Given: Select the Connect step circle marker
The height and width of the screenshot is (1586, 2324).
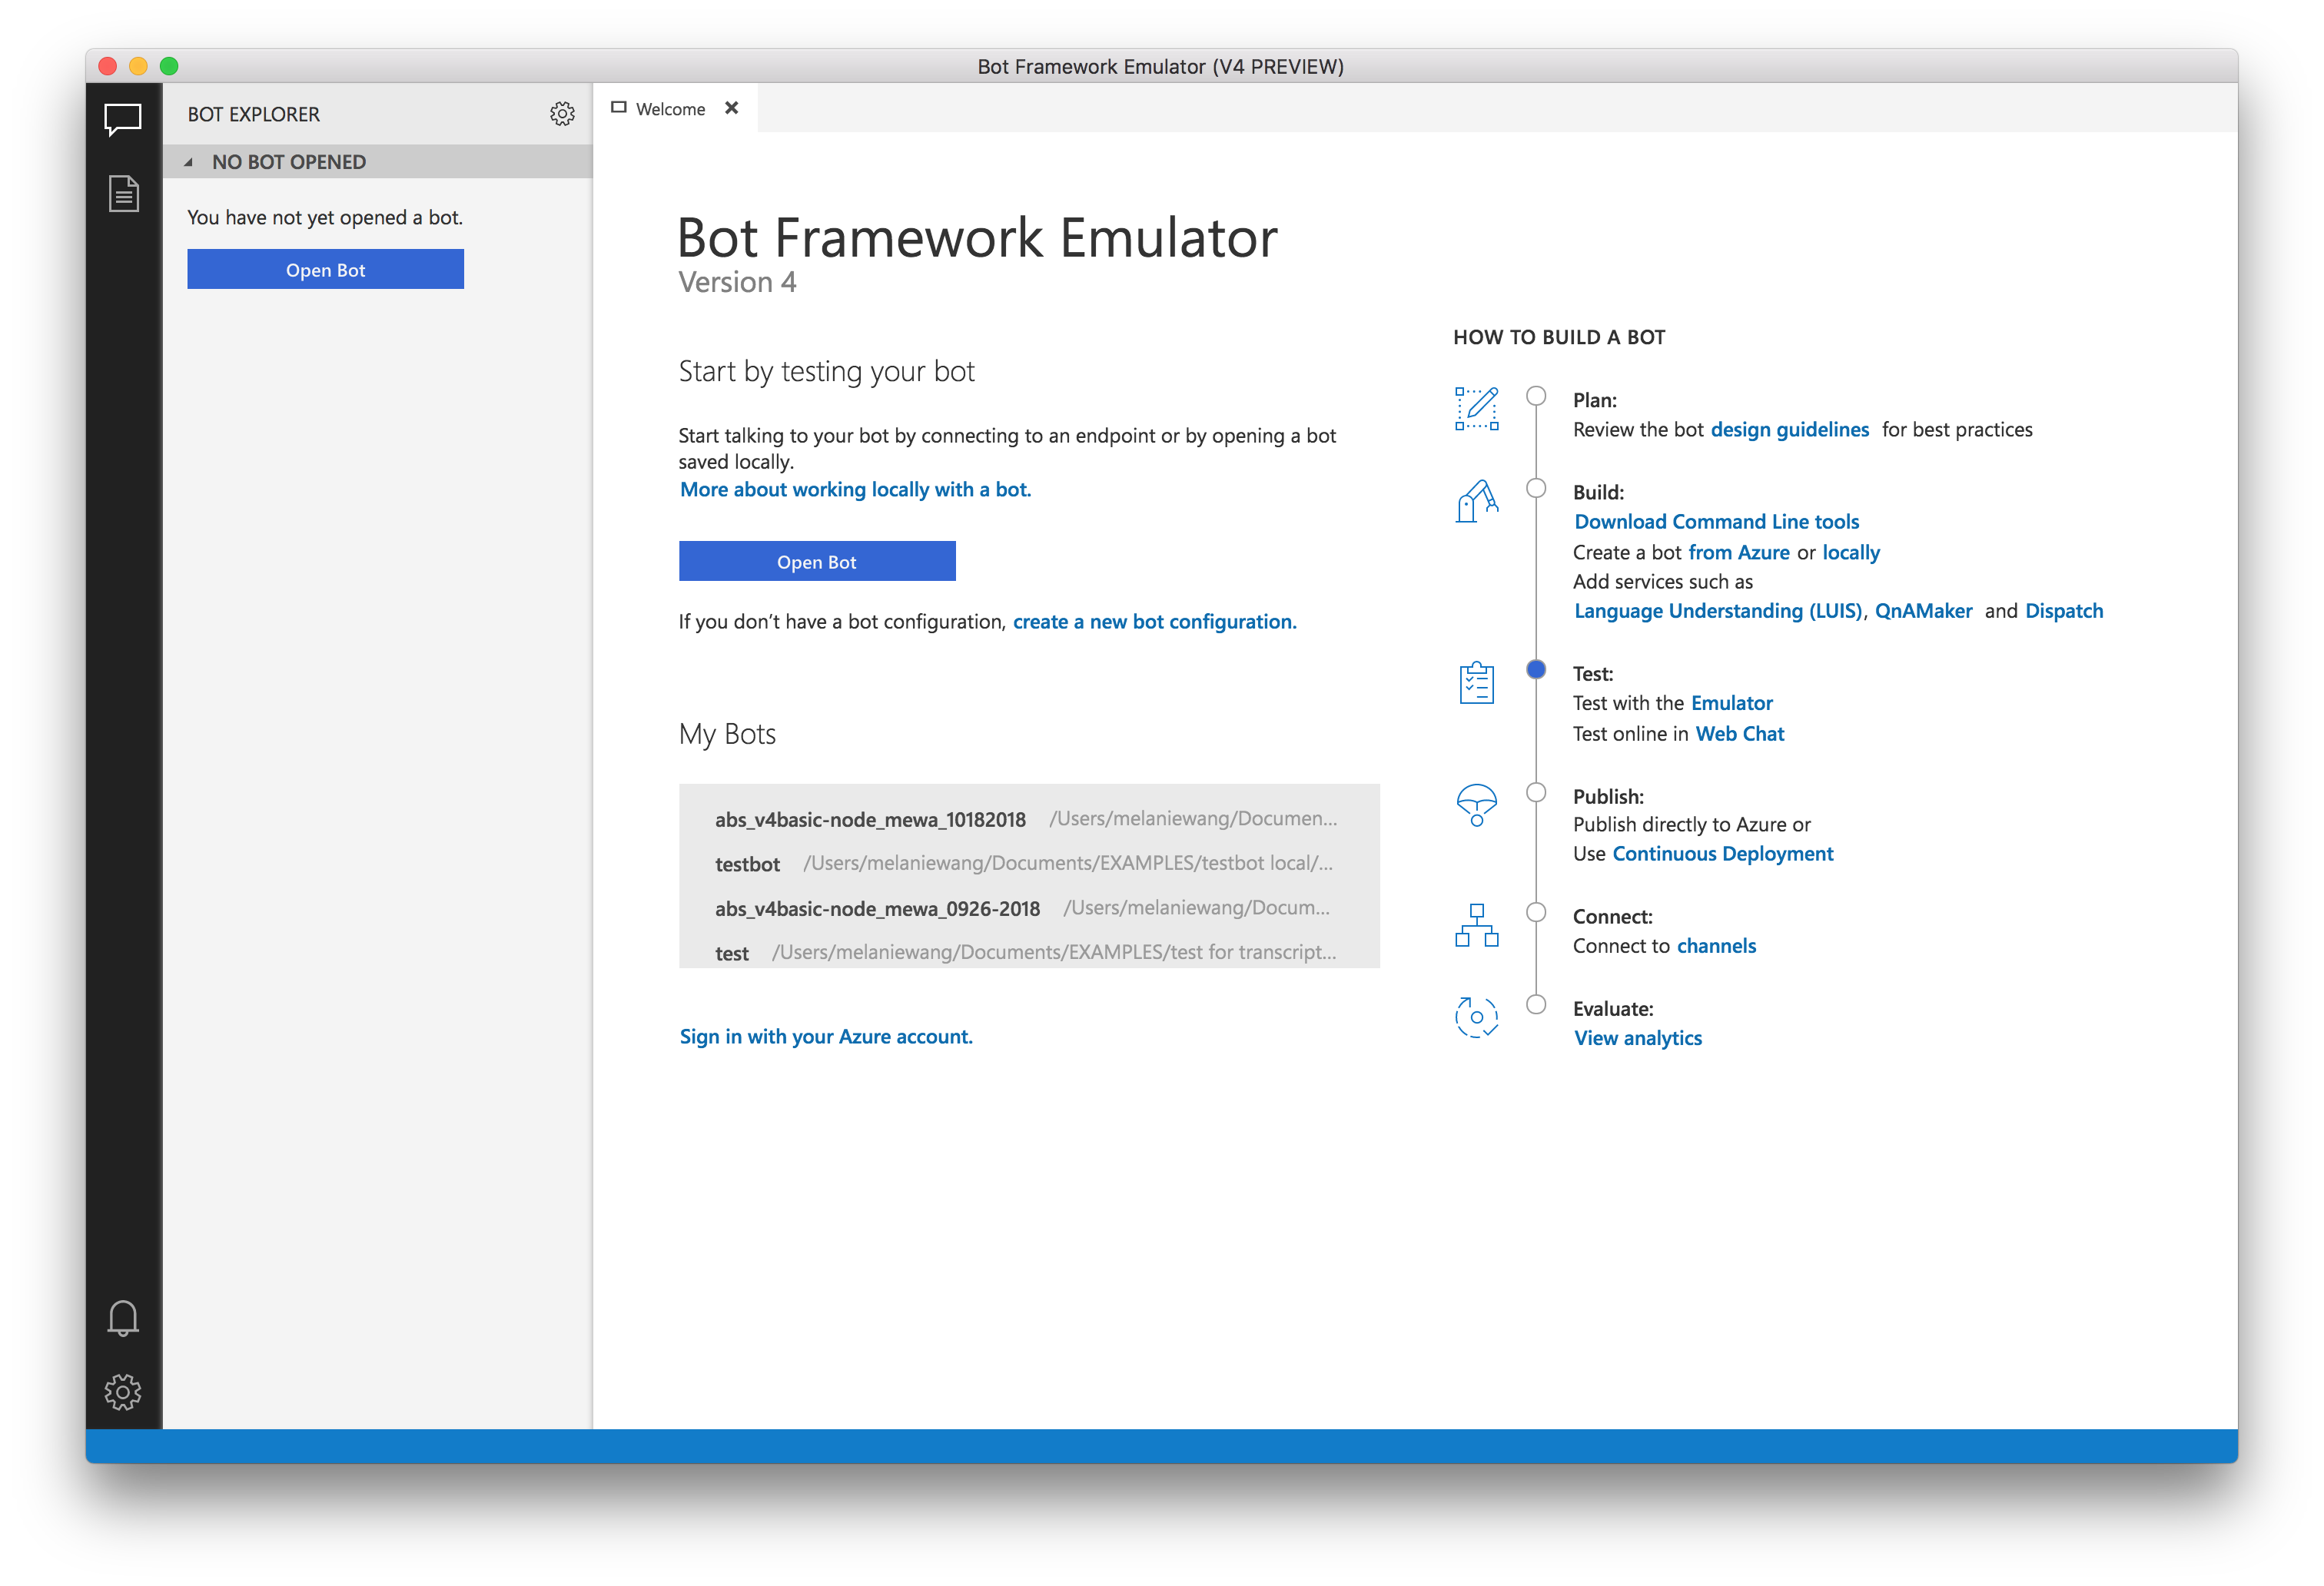Looking at the screenshot, I should tap(1536, 912).
